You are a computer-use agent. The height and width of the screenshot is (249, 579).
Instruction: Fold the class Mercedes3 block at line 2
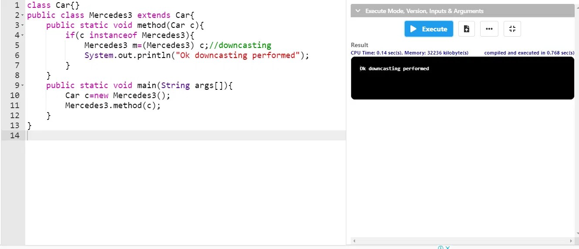pyautogui.click(x=23, y=16)
